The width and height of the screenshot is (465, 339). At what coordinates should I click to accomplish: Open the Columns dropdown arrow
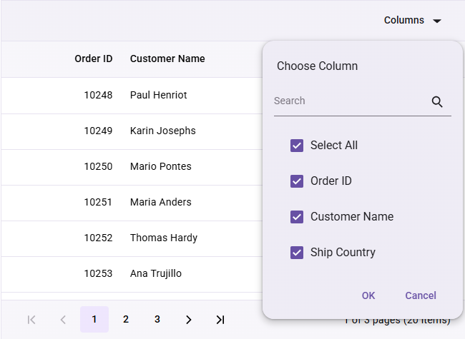(437, 21)
